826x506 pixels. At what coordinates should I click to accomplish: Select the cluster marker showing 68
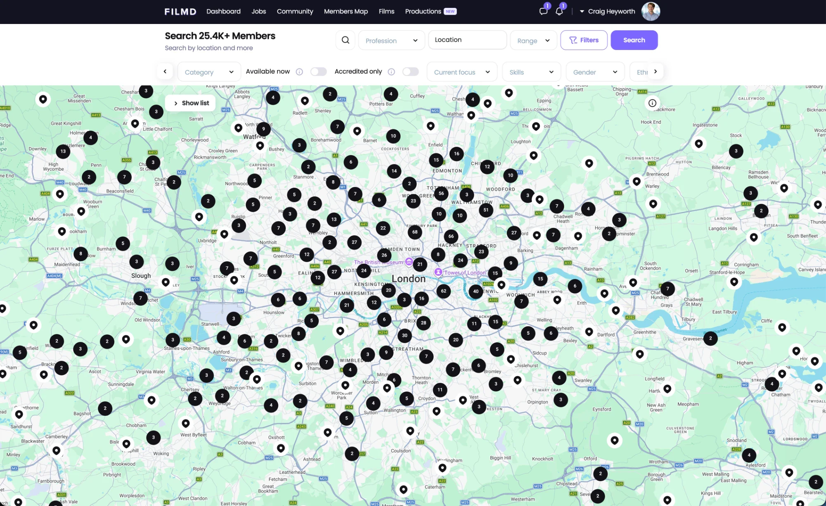point(415,232)
